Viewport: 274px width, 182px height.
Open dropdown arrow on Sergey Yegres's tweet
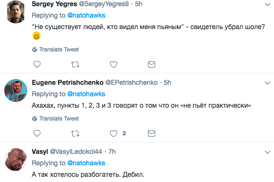267,4
